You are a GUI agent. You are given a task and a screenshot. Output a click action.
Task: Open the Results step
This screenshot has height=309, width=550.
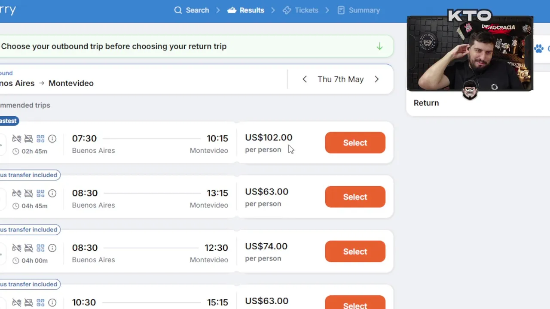click(246, 10)
